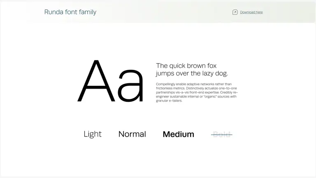
Task: Click the large capital 'A' specimen glyph
Action: pyautogui.click(x=96, y=81)
